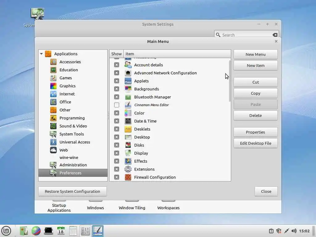Uncheck Show for Advanced Network Configuration

[x=116, y=73]
